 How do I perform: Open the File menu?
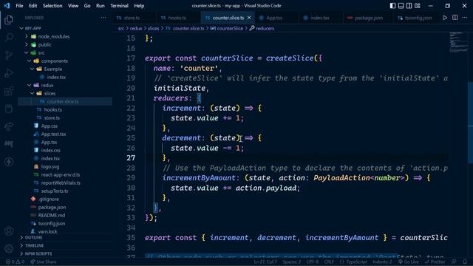pyautogui.click(x=19, y=6)
